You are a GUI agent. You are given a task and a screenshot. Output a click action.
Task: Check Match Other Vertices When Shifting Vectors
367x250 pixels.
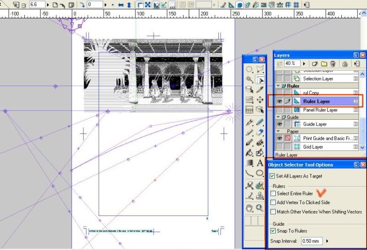[273, 211]
